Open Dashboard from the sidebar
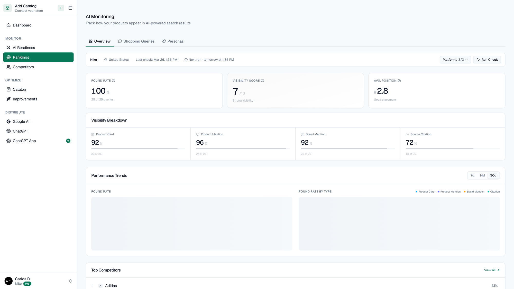Screen dimensions: 514x289 pos(38,25)
